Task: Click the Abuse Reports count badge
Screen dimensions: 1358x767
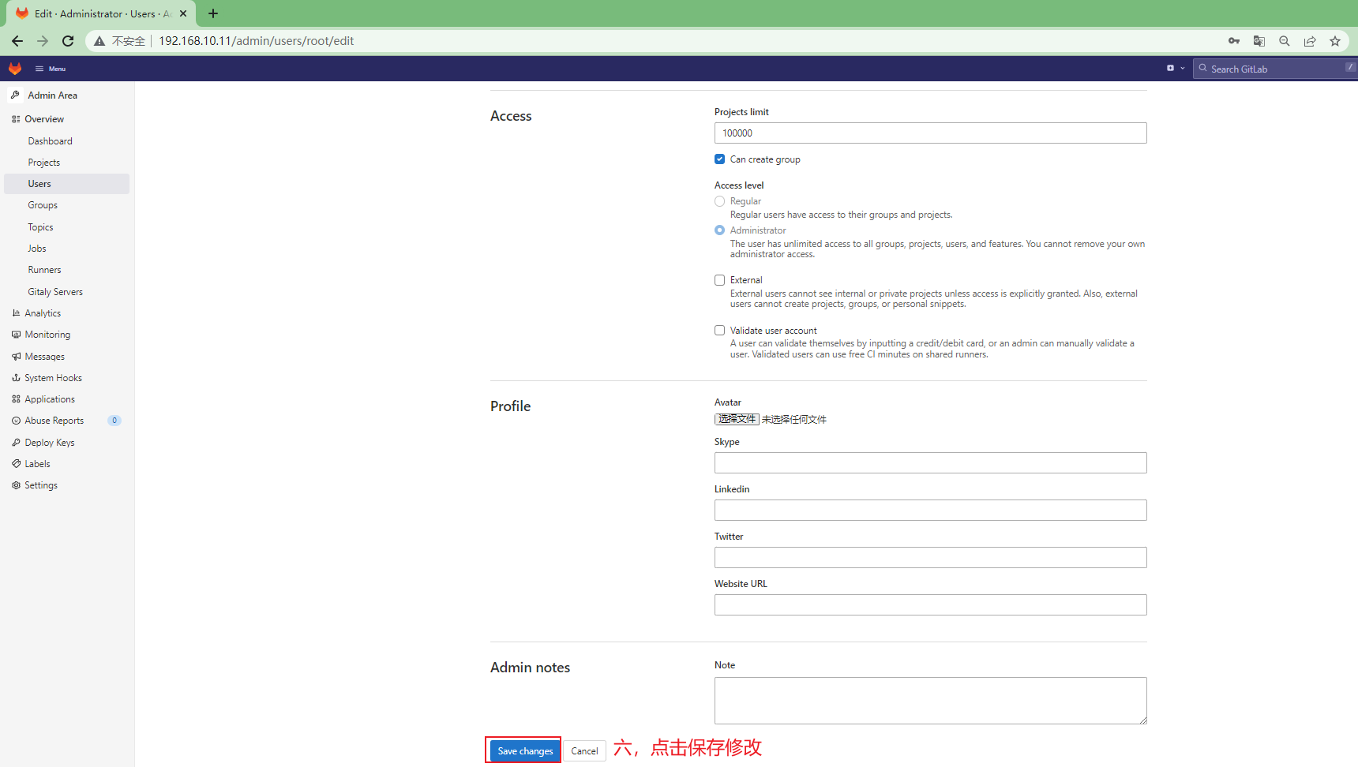Action: tap(114, 421)
